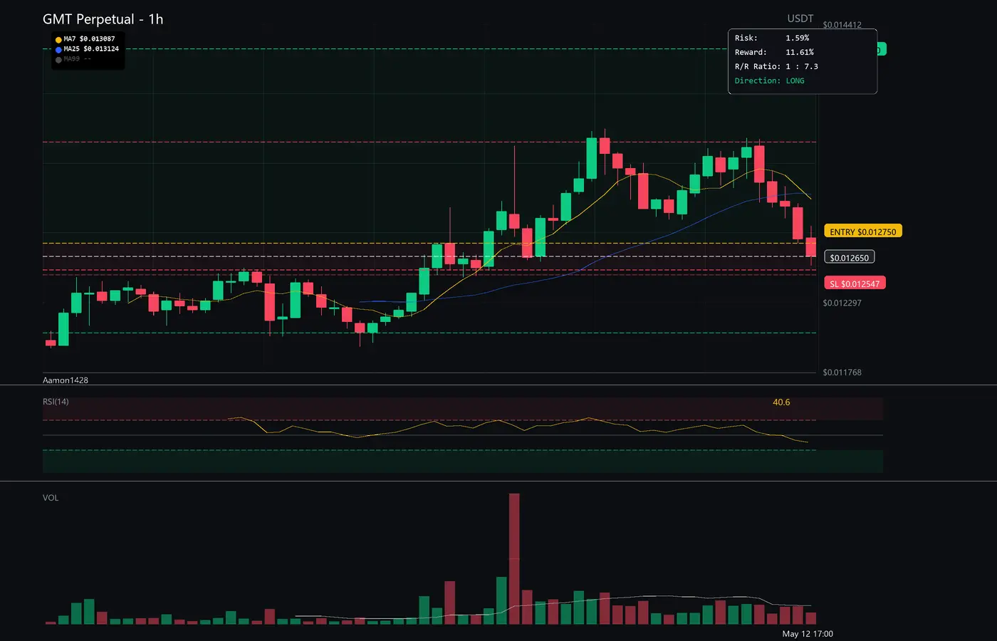The width and height of the screenshot is (997, 641).
Task: Click the orange MA7 legend dot
Action: [58, 40]
